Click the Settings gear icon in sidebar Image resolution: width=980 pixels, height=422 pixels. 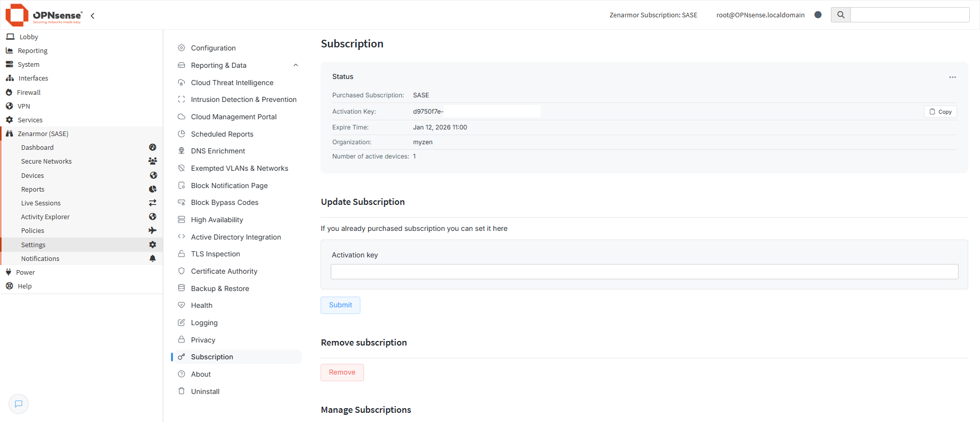pos(153,245)
